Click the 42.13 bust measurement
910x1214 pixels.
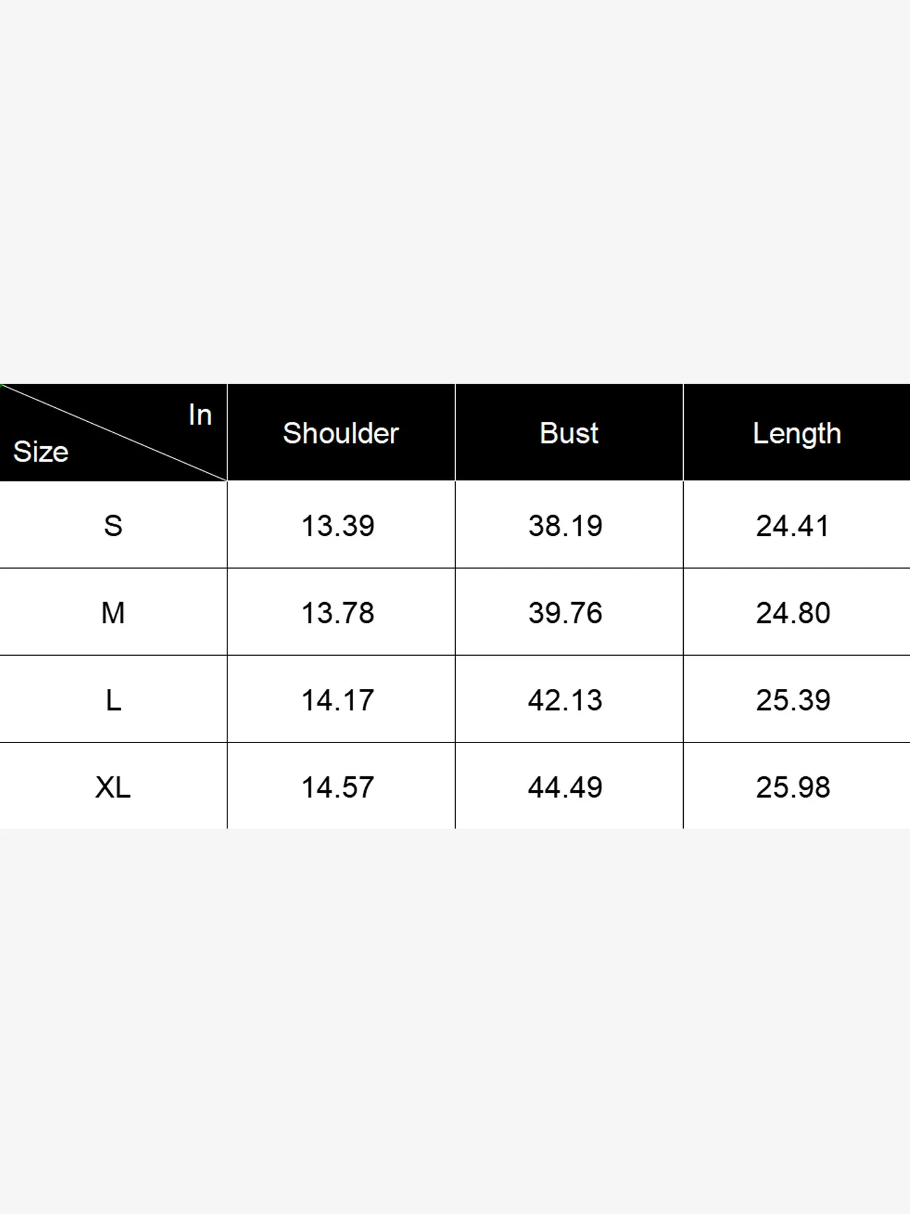(565, 700)
